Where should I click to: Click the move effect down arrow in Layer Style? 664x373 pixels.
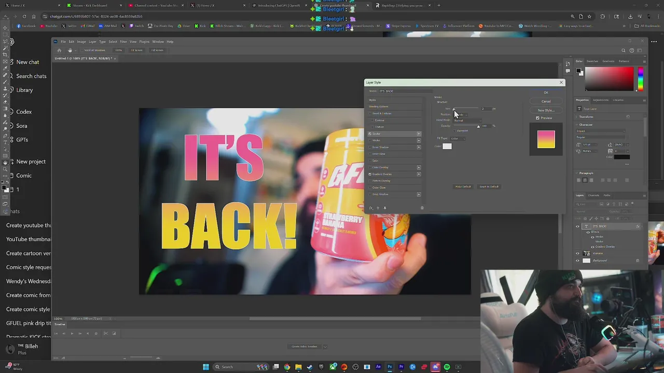[385, 208]
